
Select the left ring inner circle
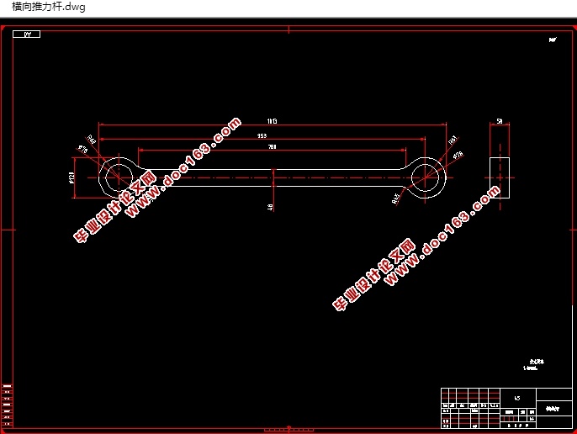[x=119, y=177]
